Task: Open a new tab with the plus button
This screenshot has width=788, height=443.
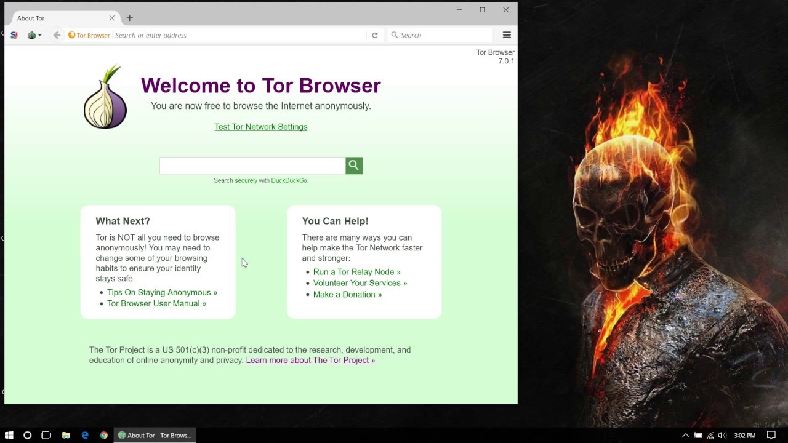Action: pyautogui.click(x=129, y=18)
